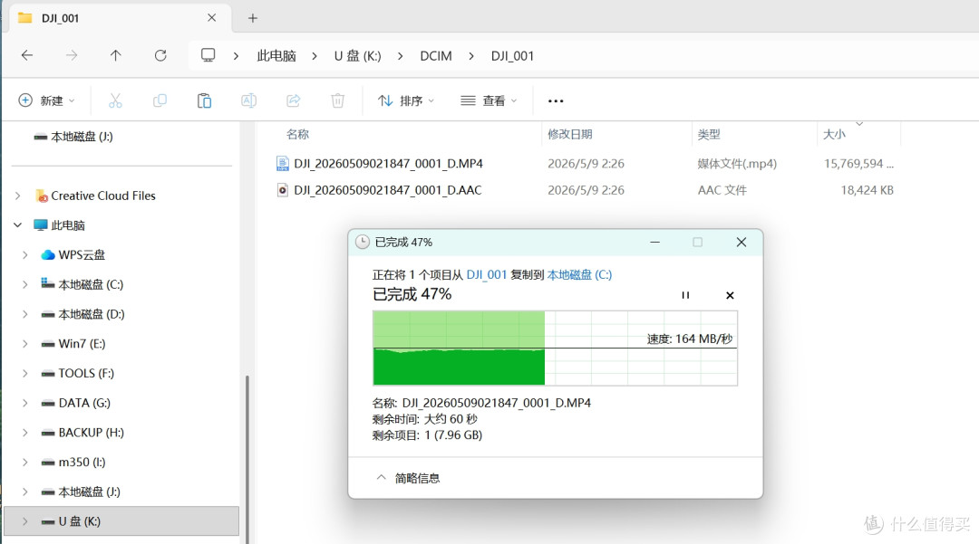Click the Copy icon in the toolbar
The image size is (979, 544).
(160, 100)
